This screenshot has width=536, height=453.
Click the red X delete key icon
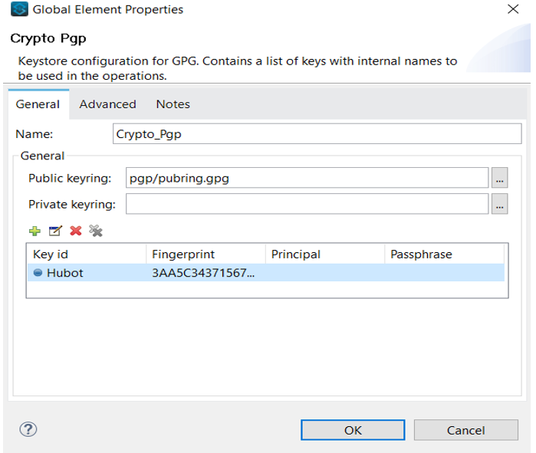[x=75, y=231]
